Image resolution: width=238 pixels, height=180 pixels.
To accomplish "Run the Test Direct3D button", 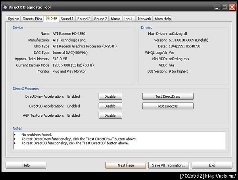I will [x=168, y=106].
